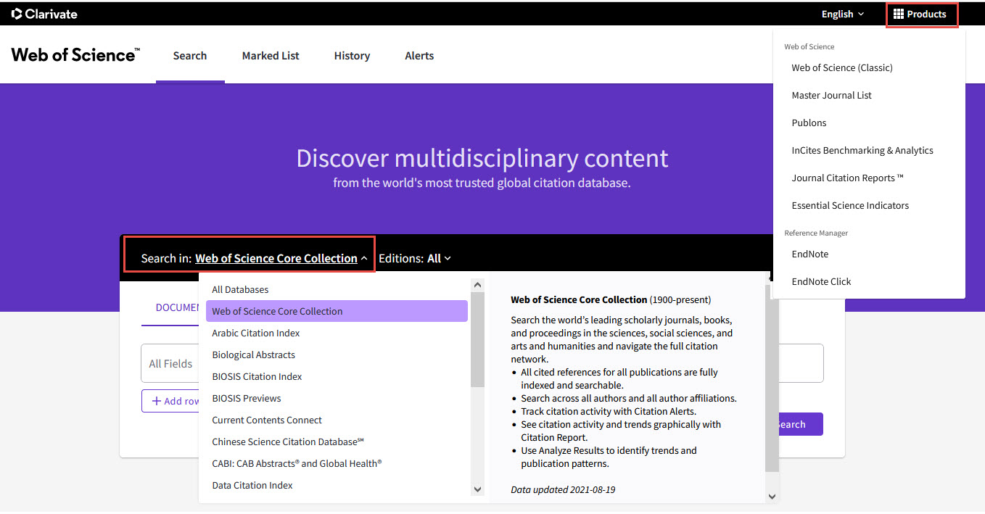Click the database list scroll-up arrow
The height and width of the screenshot is (514, 985).
pyautogui.click(x=477, y=285)
